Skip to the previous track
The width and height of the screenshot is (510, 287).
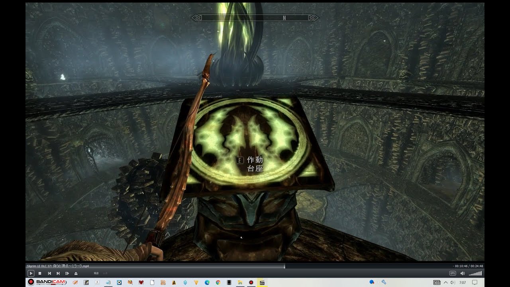pos(49,273)
